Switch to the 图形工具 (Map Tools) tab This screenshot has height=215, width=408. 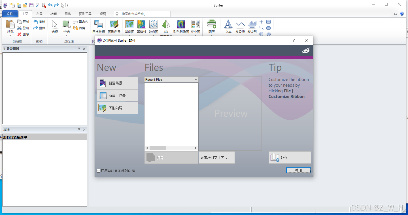point(85,14)
